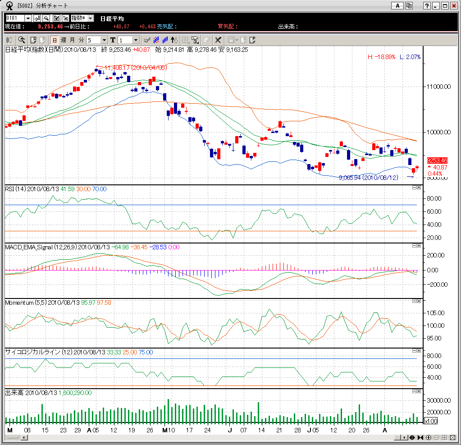The width and height of the screenshot is (461, 445).
Task: Click the chart zoom magnifier toolbar icon
Action: click(x=21, y=40)
